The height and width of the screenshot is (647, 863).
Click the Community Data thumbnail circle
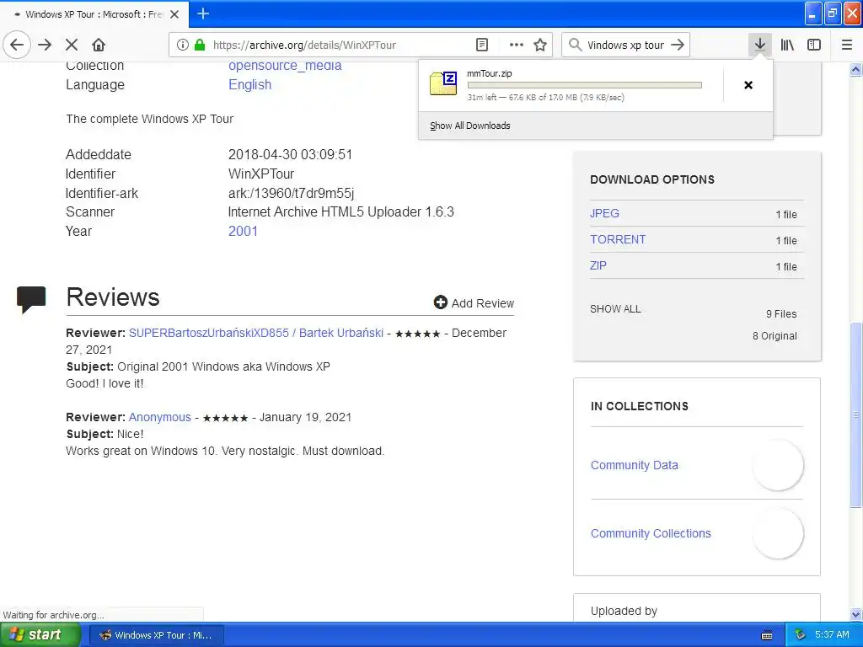tap(778, 465)
